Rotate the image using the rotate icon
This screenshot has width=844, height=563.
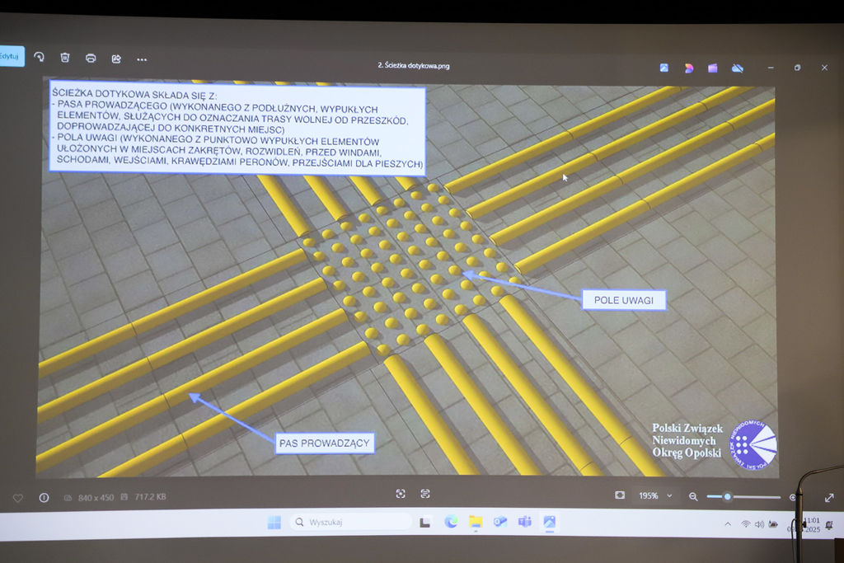(x=39, y=58)
